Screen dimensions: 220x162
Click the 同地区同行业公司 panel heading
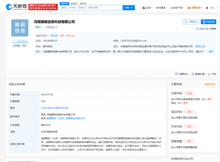pyautogui.click(x=182, y=158)
